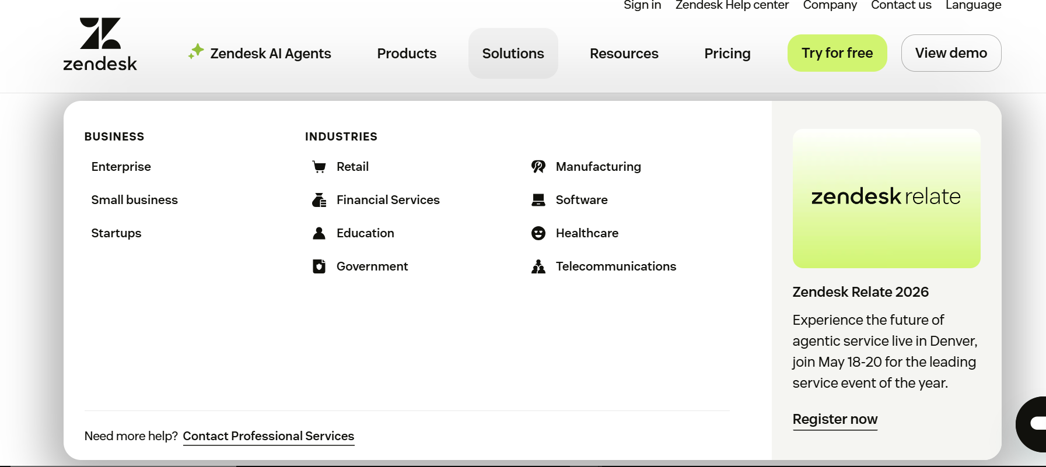Viewport: 1046px width, 467px height.
Task: Open the Resources menu
Action: click(x=624, y=53)
